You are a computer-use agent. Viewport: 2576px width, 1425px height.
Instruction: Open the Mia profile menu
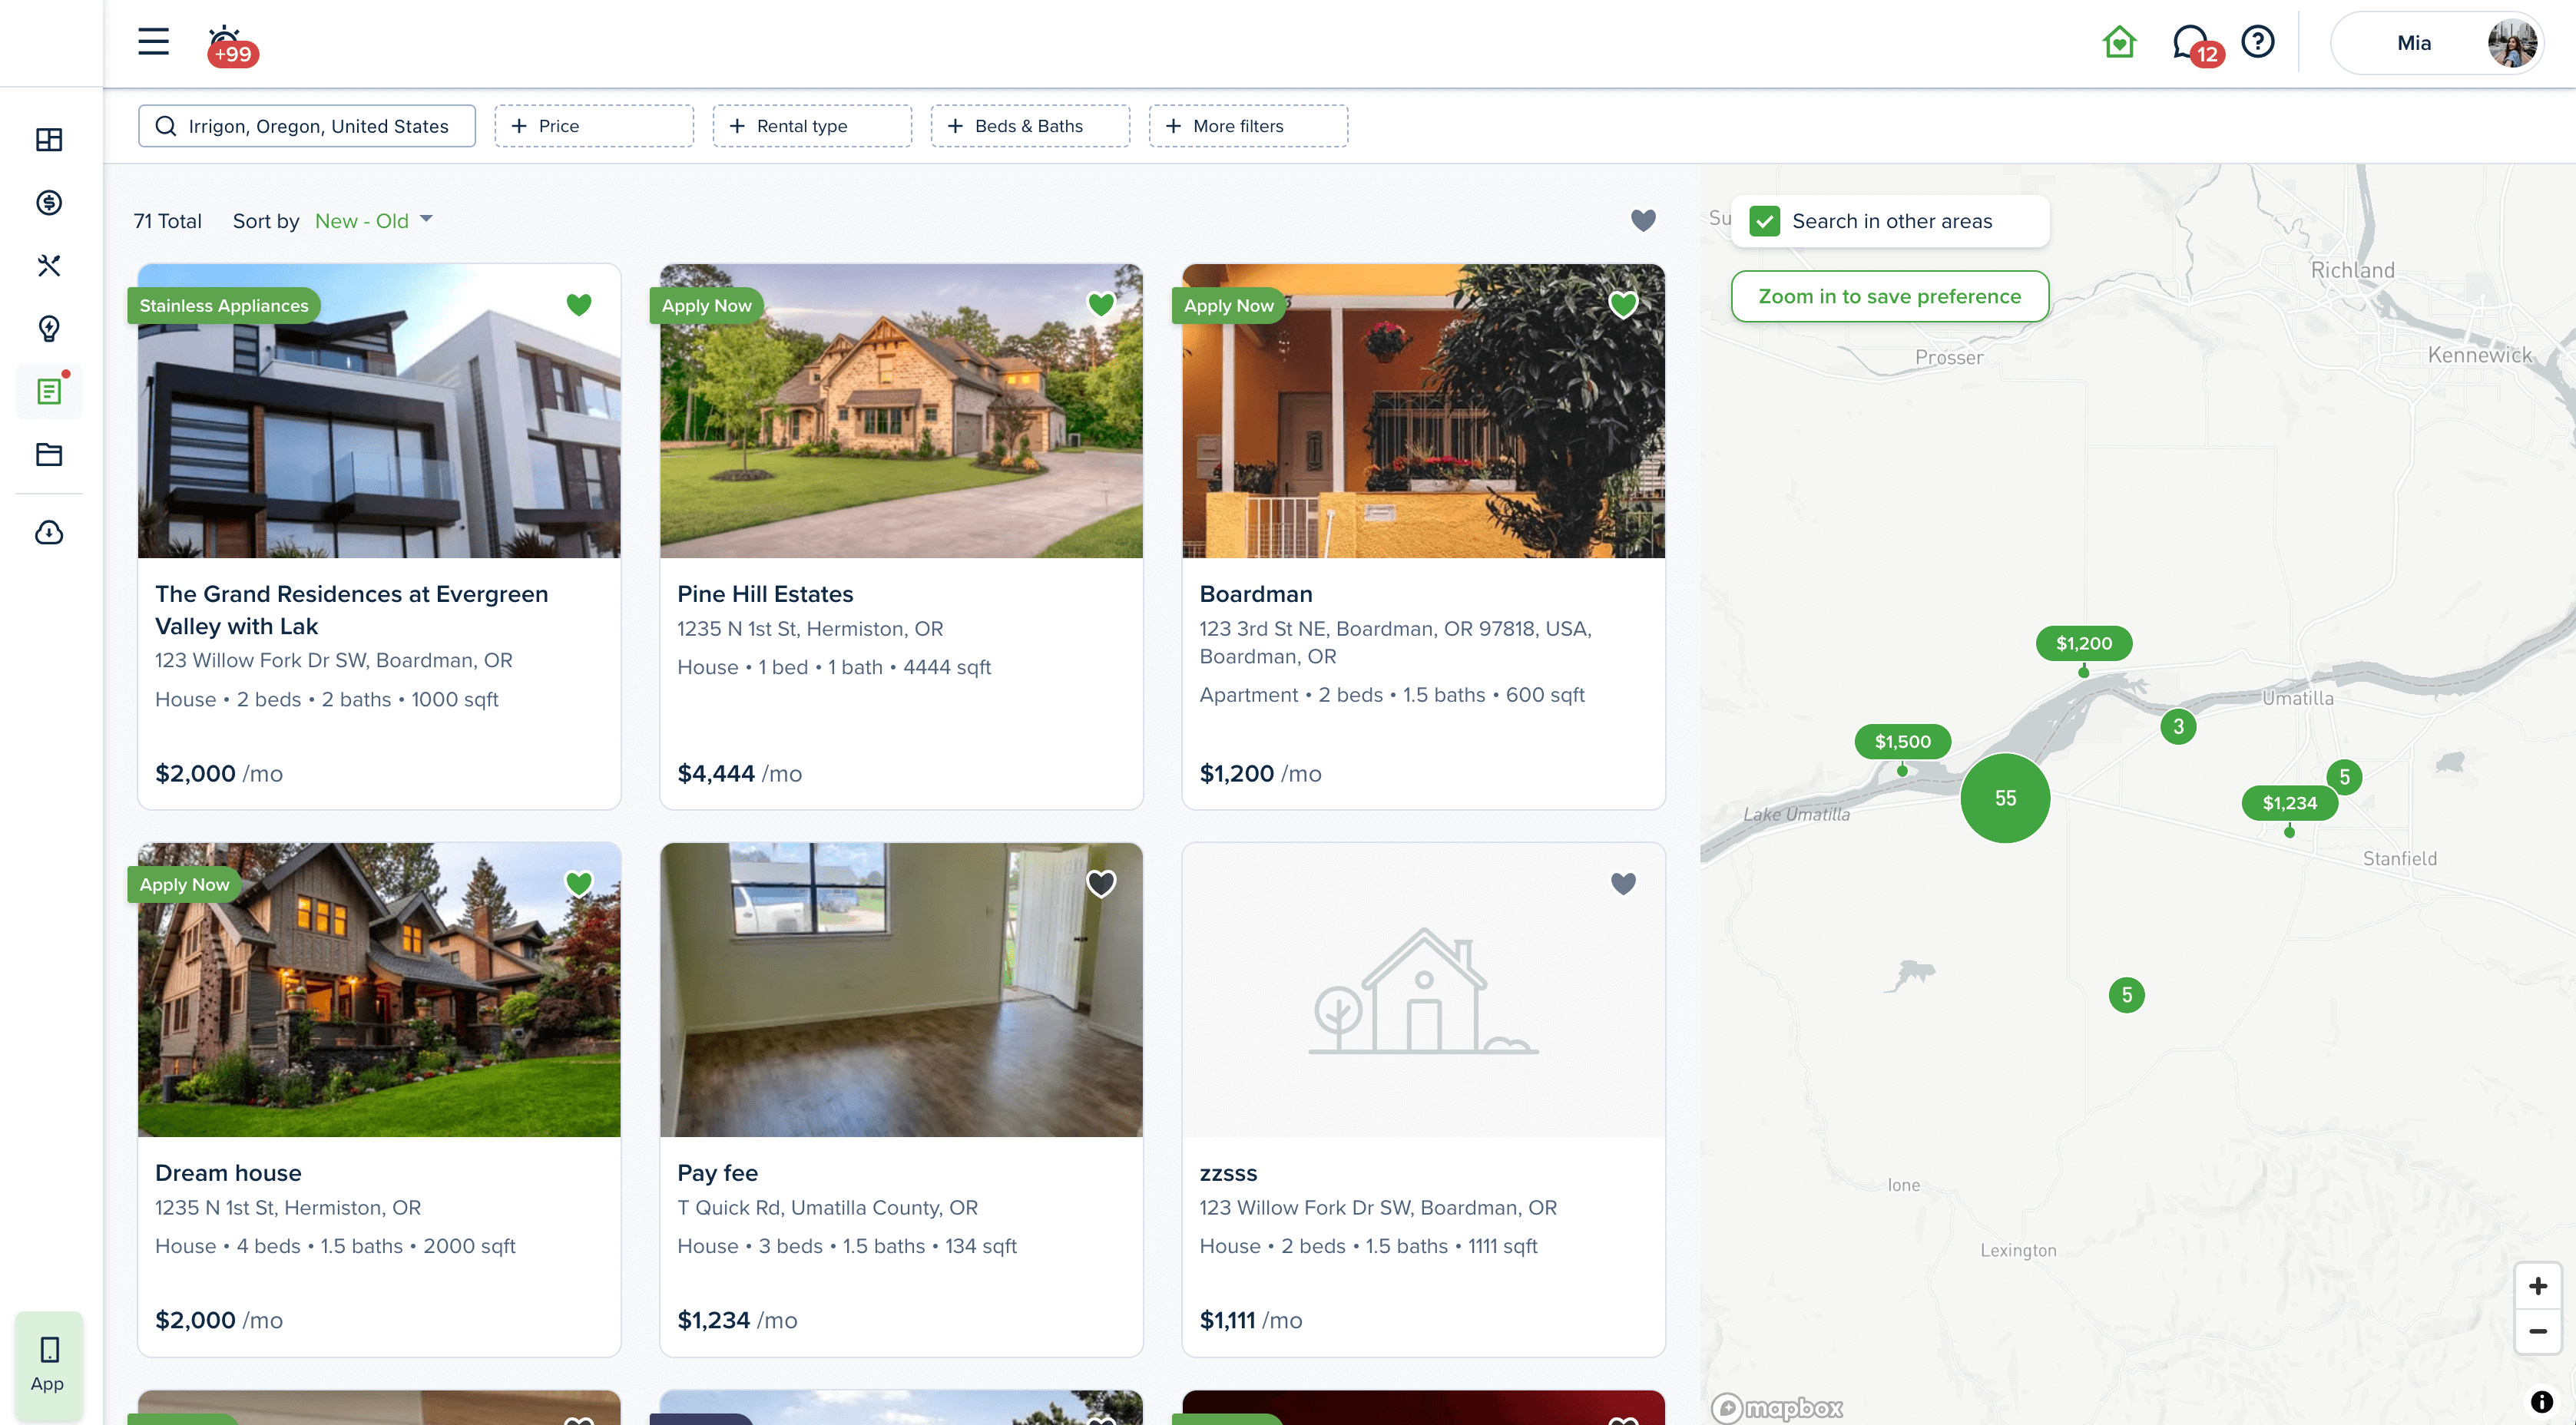coord(2436,43)
